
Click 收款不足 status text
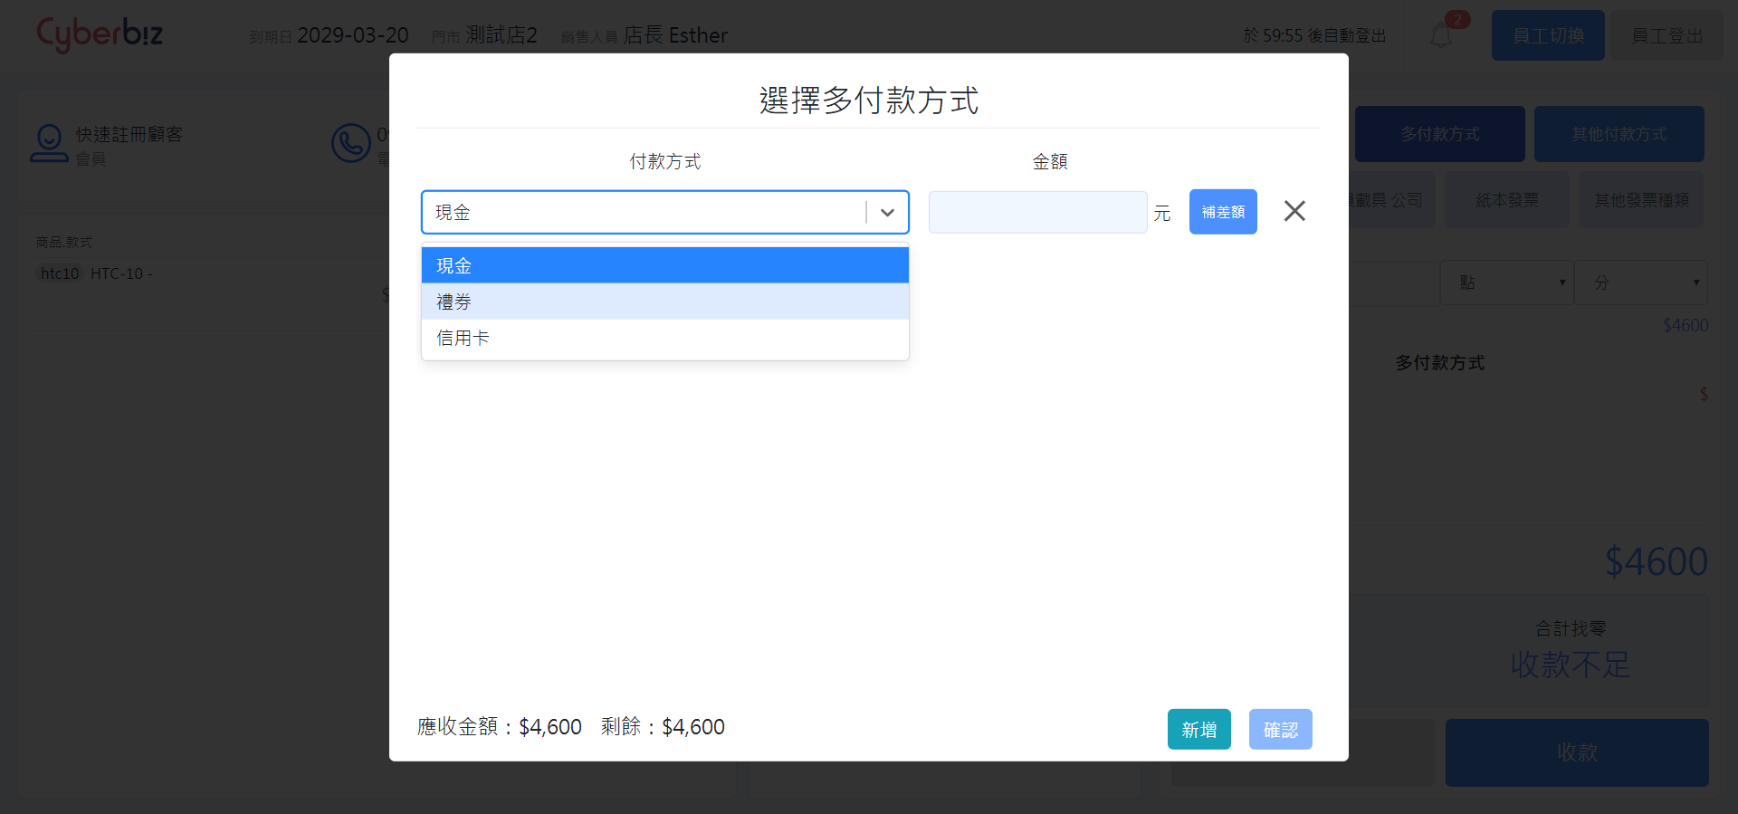pyautogui.click(x=1571, y=665)
